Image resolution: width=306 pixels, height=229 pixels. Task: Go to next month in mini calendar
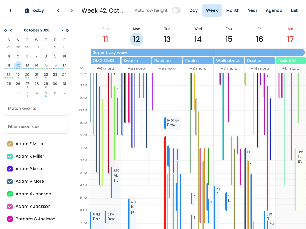pyautogui.click(x=62, y=30)
